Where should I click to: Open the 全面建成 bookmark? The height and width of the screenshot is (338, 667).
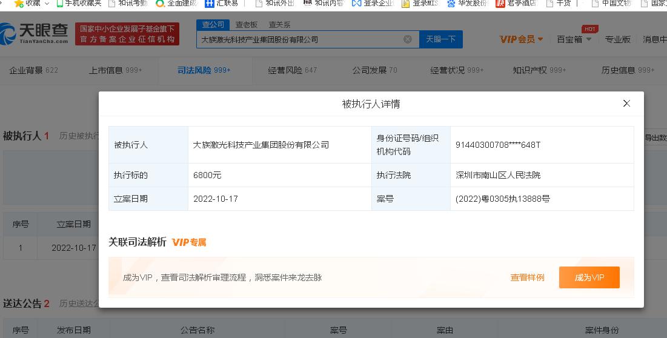pyautogui.click(x=177, y=4)
